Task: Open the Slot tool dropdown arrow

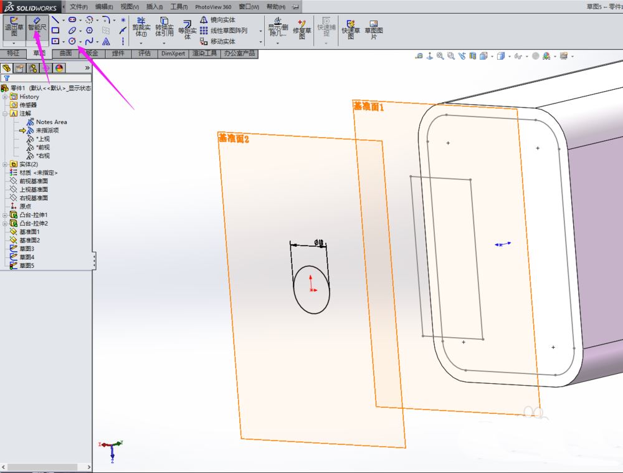Action: [x=80, y=20]
